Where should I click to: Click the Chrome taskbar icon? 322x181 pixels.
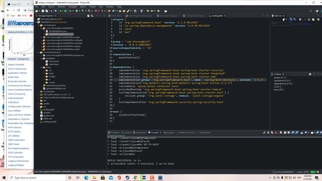pyautogui.click(x=135, y=177)
